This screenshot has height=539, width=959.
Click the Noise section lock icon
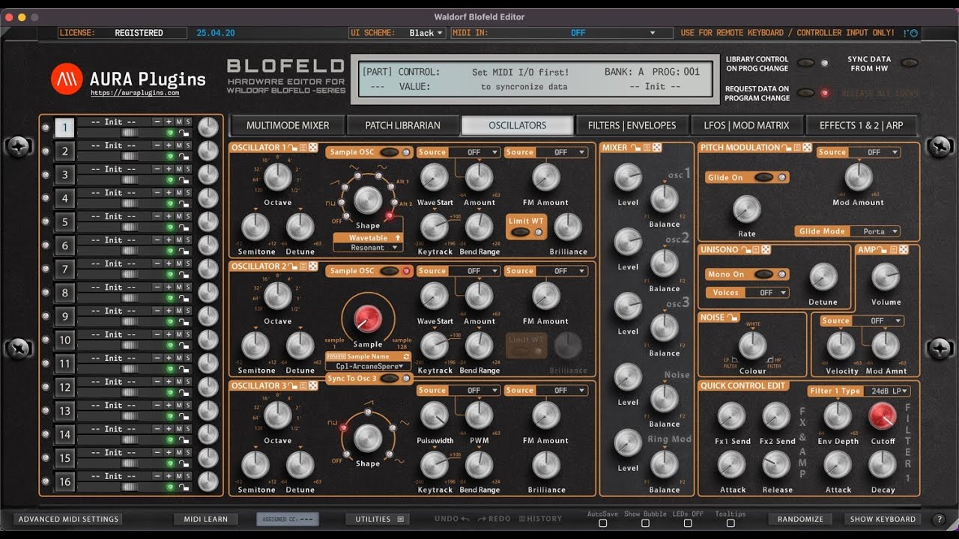click(x=733, y=317)
